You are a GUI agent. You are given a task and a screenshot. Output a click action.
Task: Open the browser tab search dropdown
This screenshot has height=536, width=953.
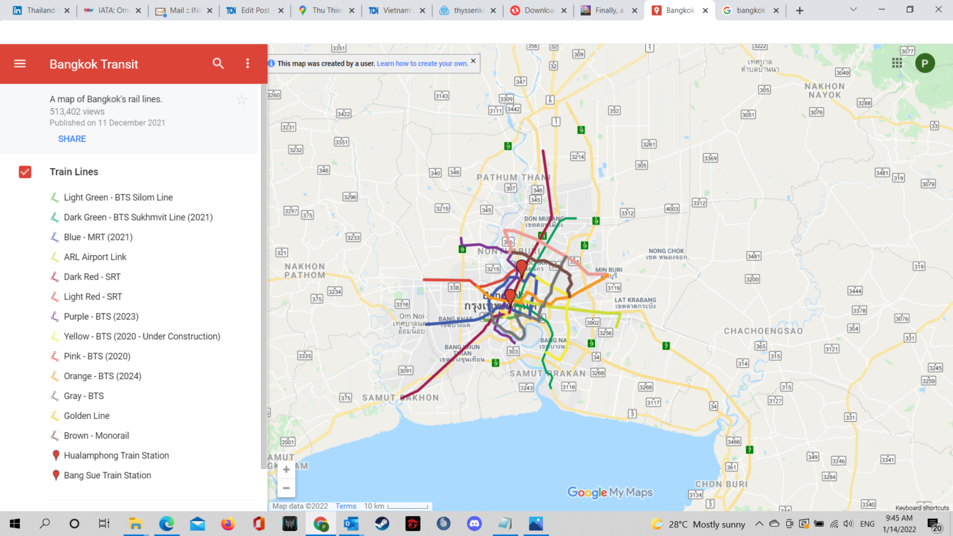[852, 10]
